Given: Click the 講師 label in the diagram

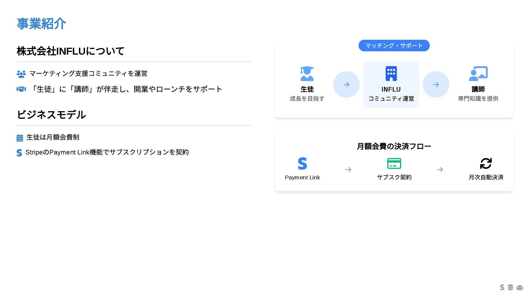Looking at the screenshot, I should point(478,89).
